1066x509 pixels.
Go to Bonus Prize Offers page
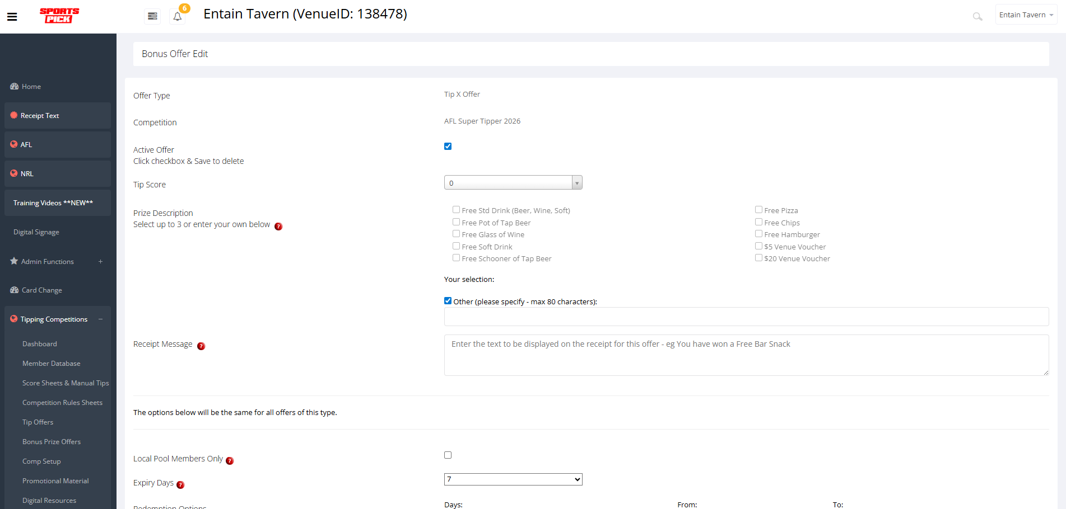(x=52, y=442)
